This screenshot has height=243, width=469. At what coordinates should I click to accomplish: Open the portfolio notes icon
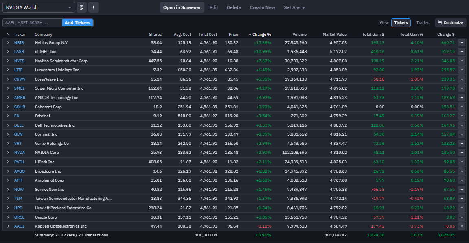[x=82, y=7]
